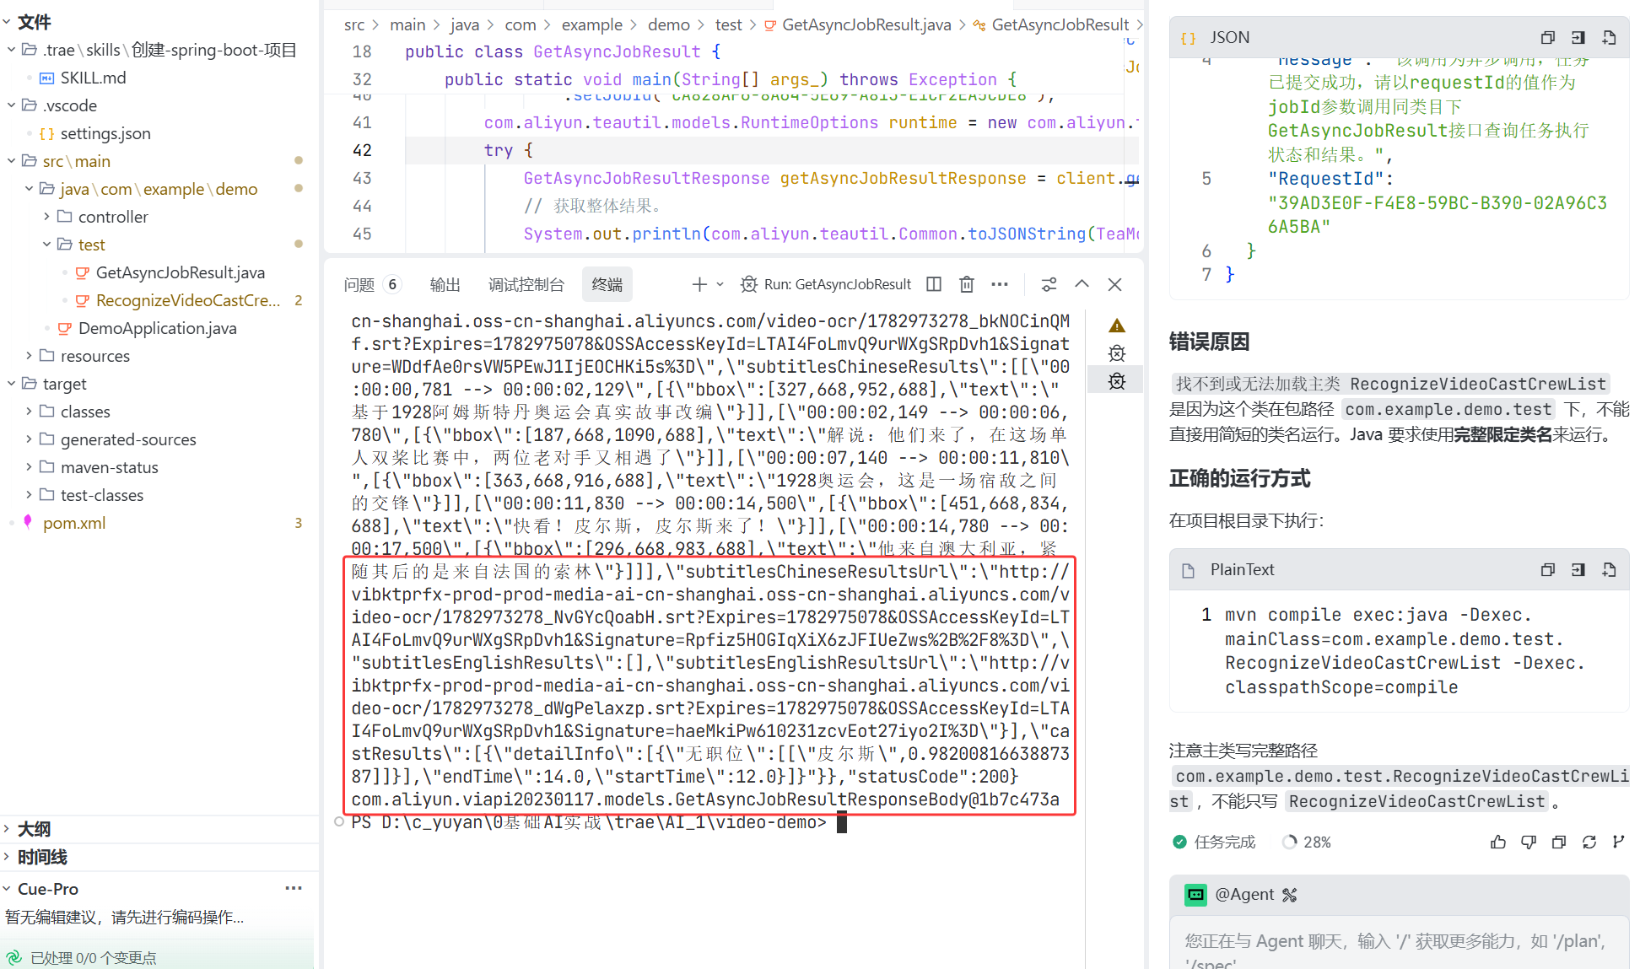Open RecognizeVideoCastCre... file in explorer
The height and width of the screenshot is (969, 1640).
pyautogui.click(x=187, y=300)
